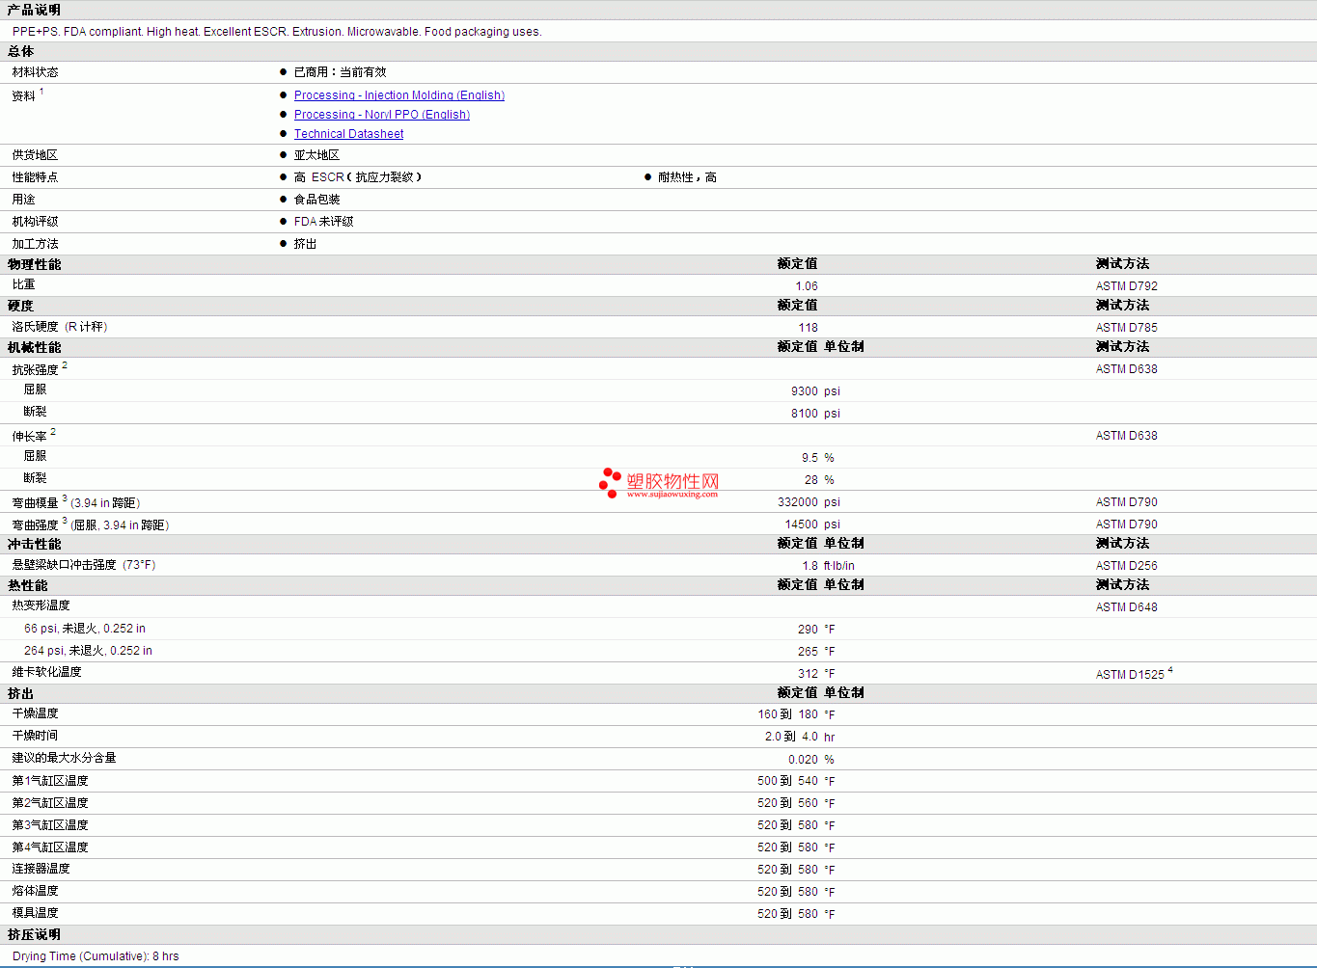Click the "290 °F" deflection temperature value

[816, 630]
